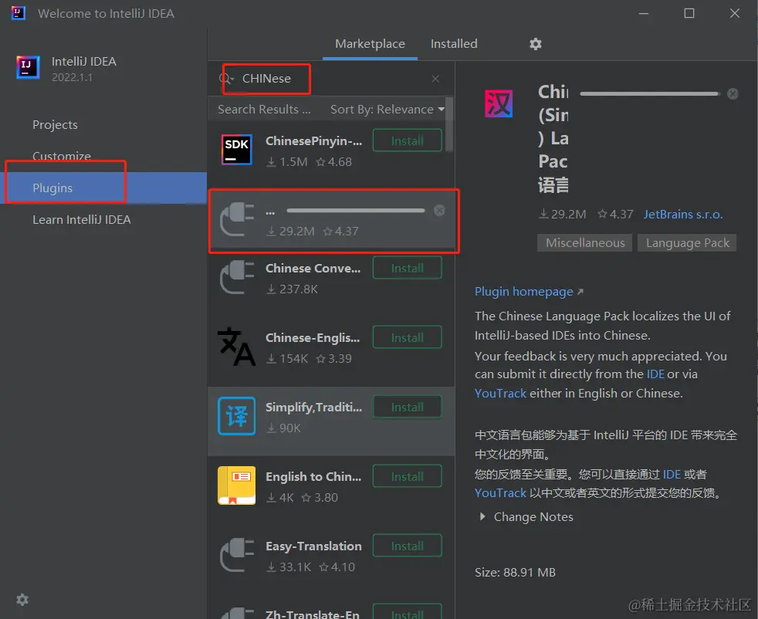Install the Easy-Translation plugin
758x619 pixels.
pyautogui.click(x=407, y=546)
